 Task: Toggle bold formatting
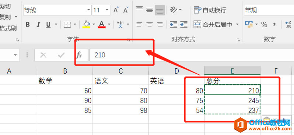28,24
